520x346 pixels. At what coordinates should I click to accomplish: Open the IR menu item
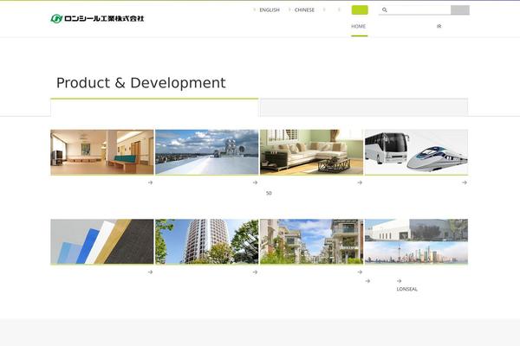click(x=439, y=26)
